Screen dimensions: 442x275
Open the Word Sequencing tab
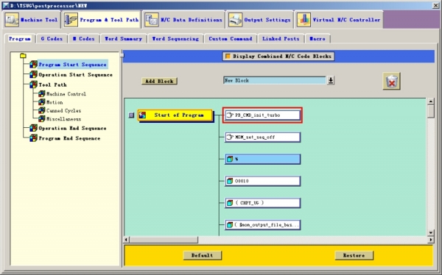pyautogui.click(x=175, y=38)
